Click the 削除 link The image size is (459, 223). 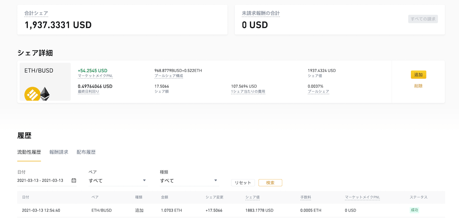click(418, 86)
